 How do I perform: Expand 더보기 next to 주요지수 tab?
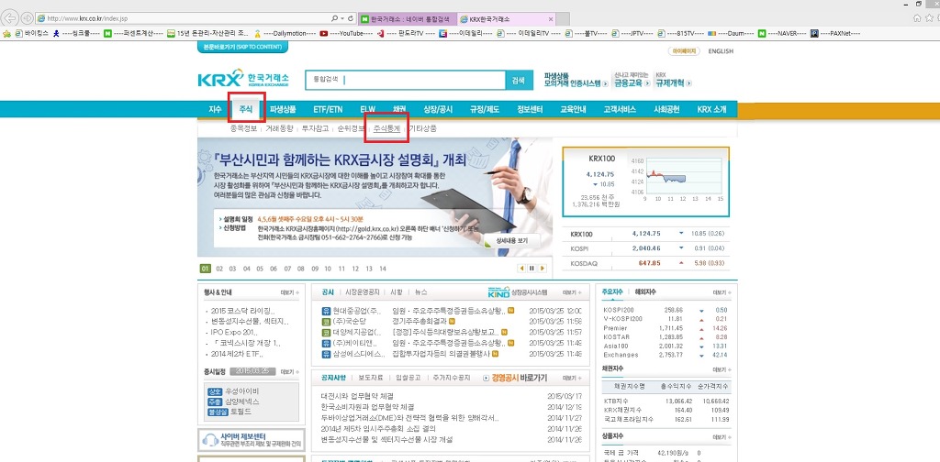[x=722, y=292]
